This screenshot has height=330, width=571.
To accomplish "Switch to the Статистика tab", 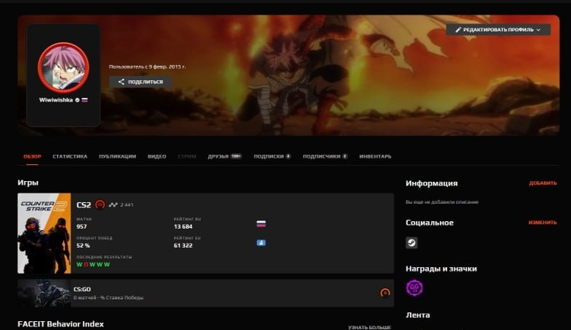I will tap(70, 156).
